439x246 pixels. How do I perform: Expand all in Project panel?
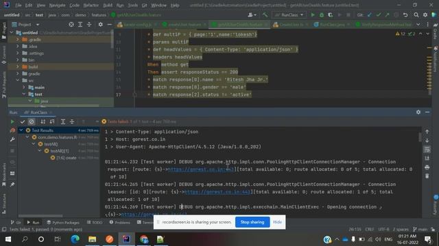[x=80, y=25]
